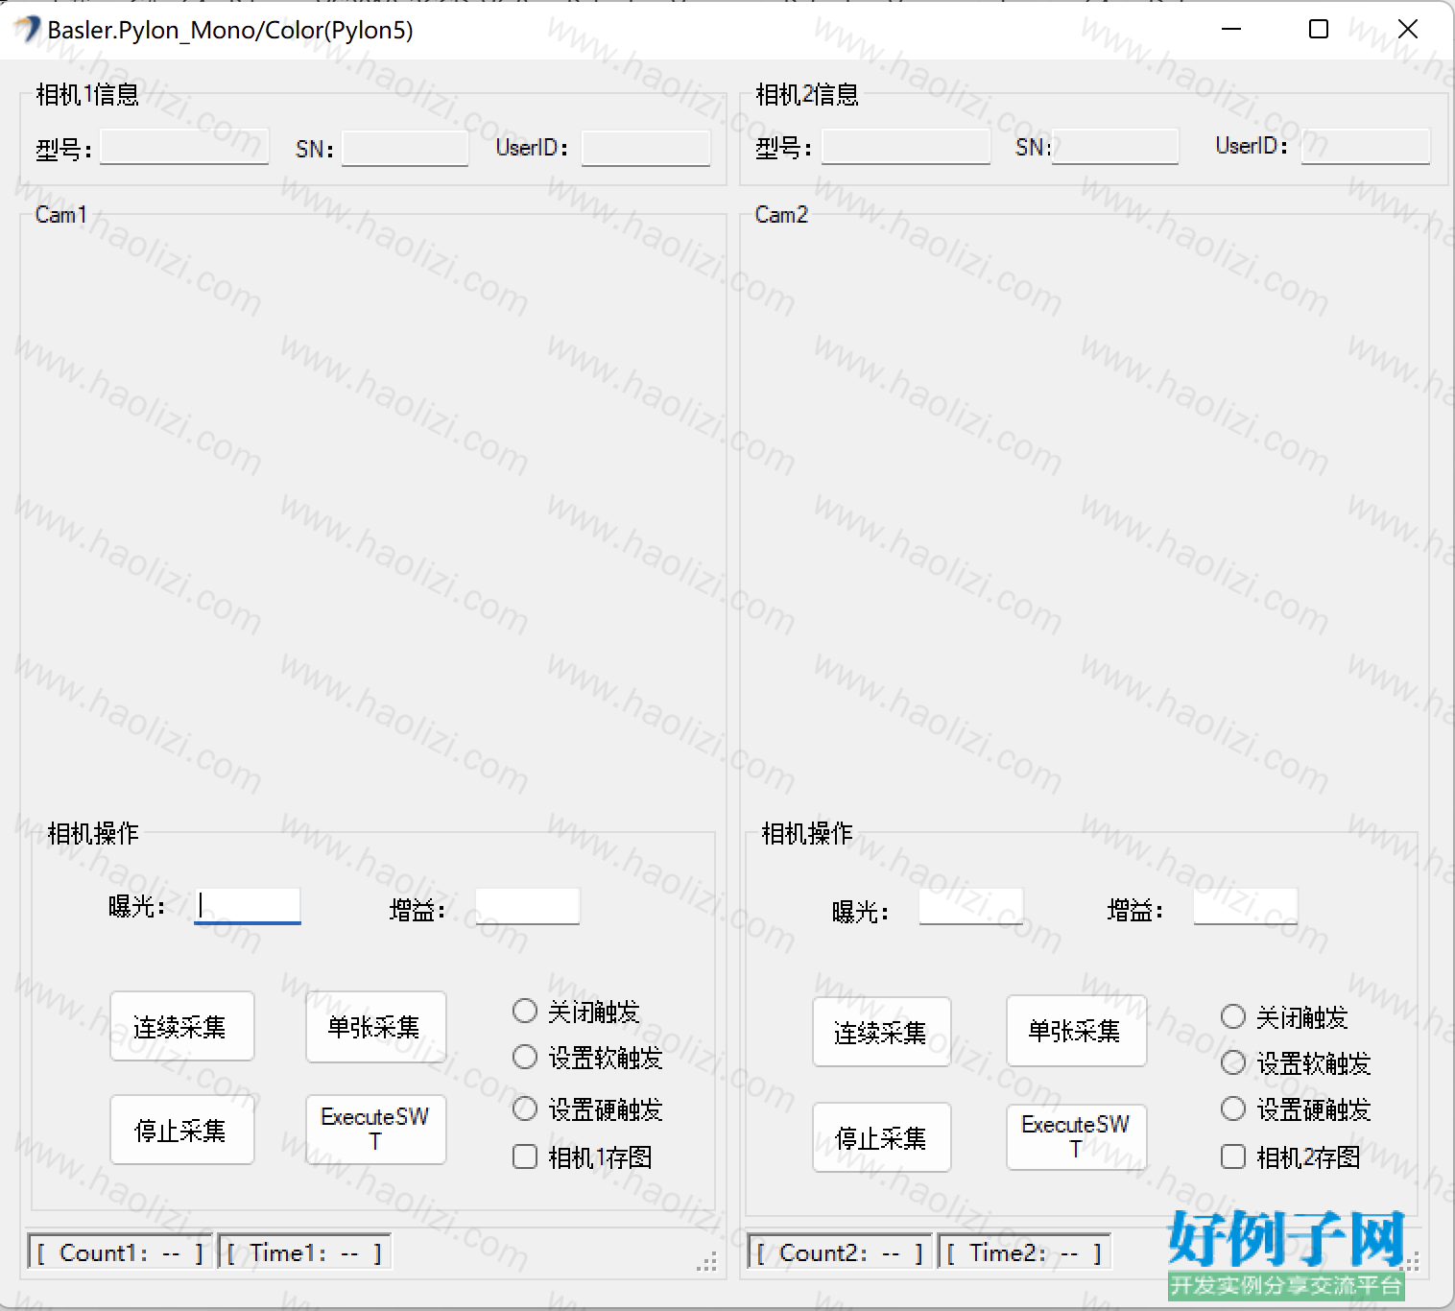
Task: Focus the camera 2 曝光 input field
Action: (x=971, y=906)
